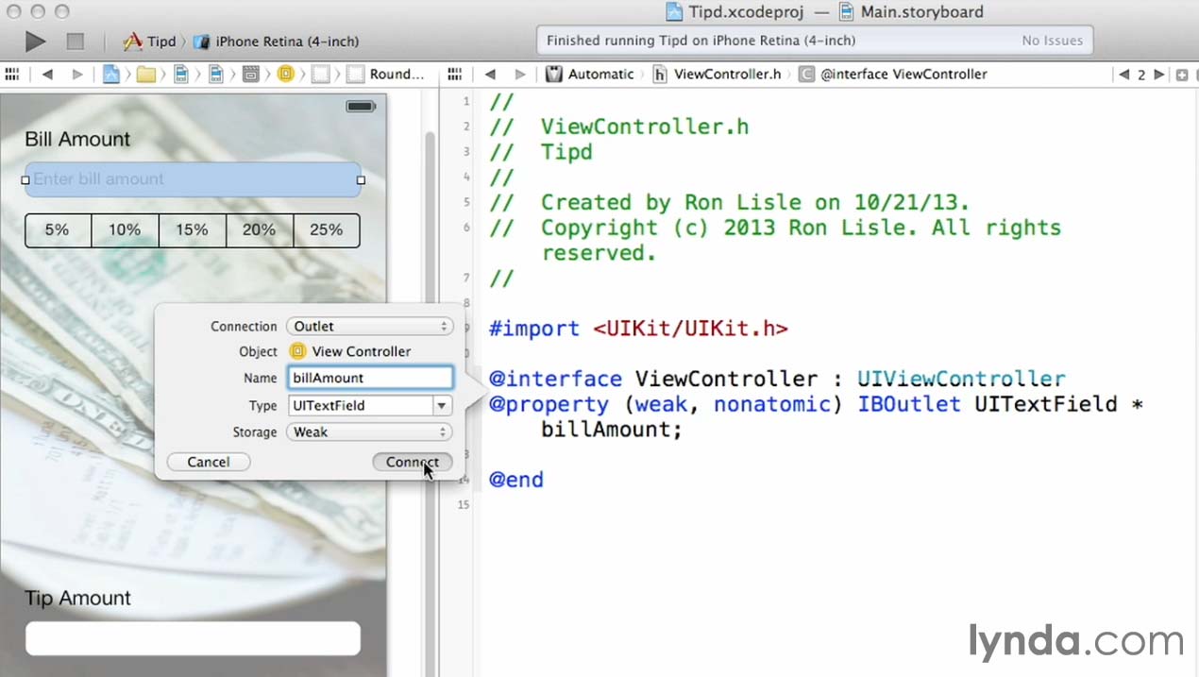Click the Xcode project icon in jump bar
Screen dimensions: 1199x677
111,75
